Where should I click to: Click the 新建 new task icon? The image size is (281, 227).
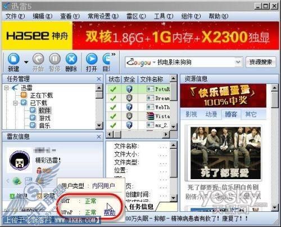pos(13,59)
